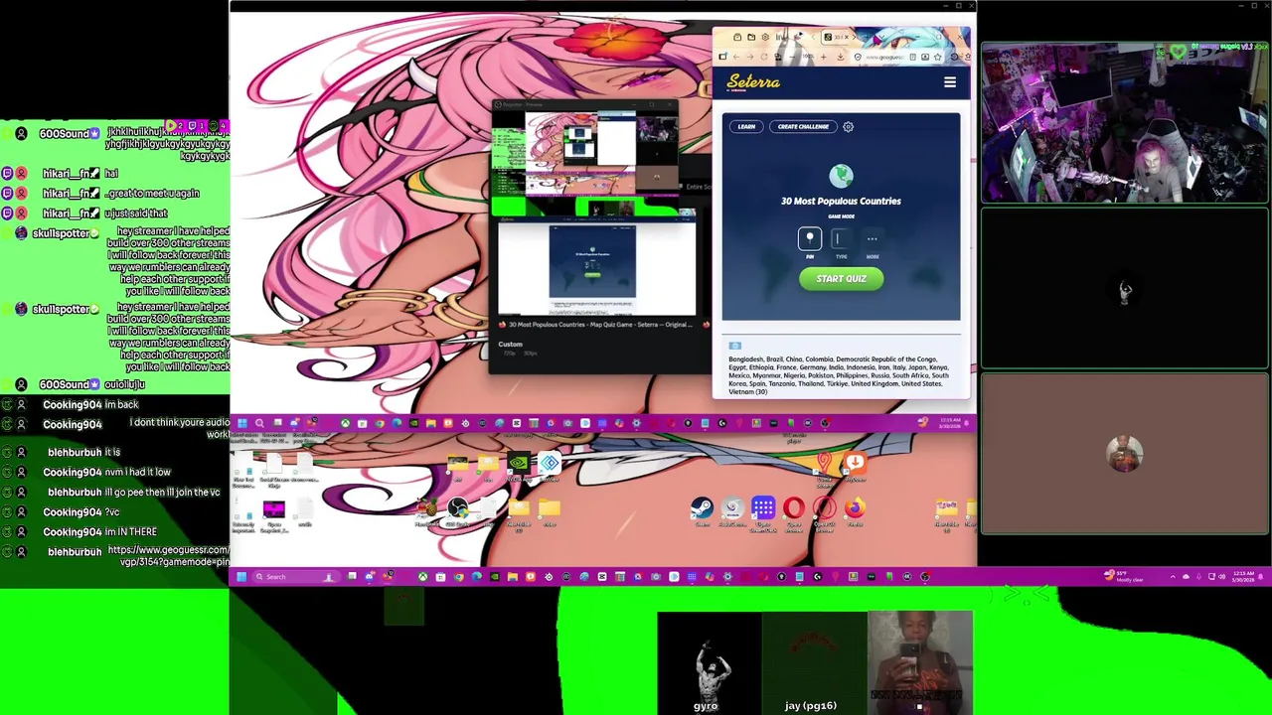Click the small icon above country list
This screenshot has width=1272, height=715.
tap(734, 346)
